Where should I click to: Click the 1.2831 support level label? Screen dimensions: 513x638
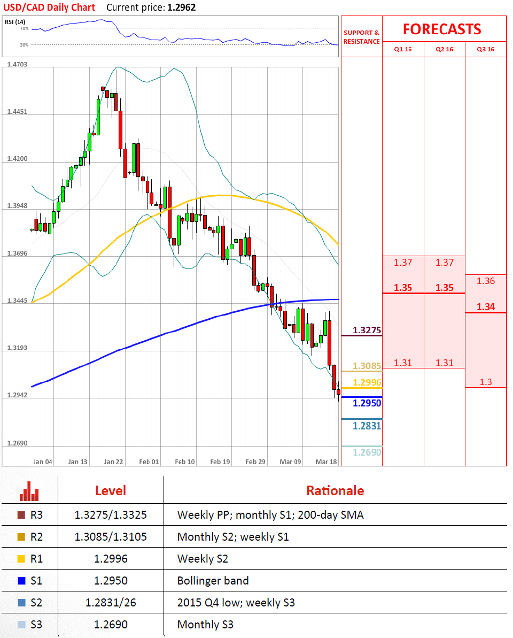367,426
